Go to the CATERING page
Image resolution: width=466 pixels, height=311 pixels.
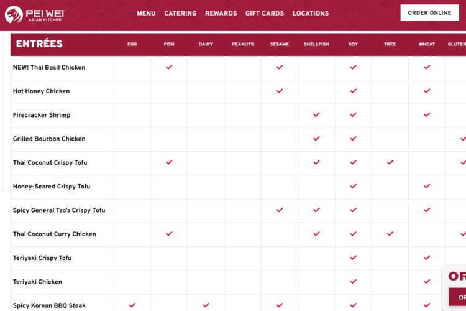[x=180, y=14]
